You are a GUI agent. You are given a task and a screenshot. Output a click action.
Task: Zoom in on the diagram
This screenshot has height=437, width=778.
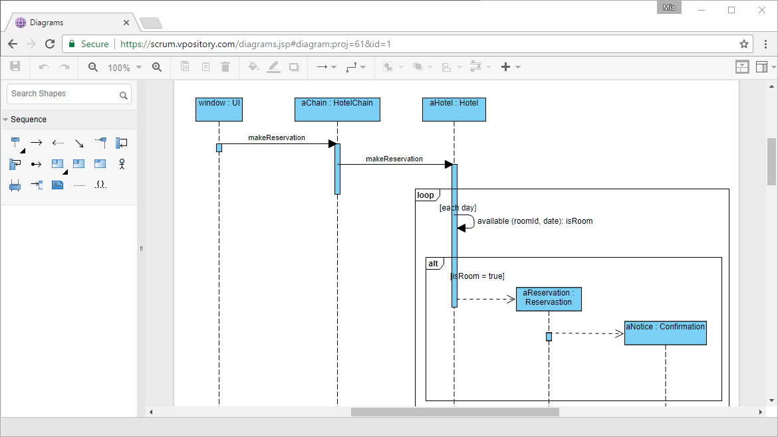157,67
